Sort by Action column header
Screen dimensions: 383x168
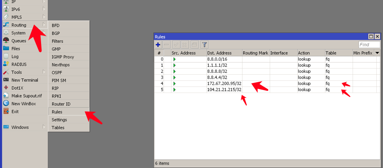[311, 53]
